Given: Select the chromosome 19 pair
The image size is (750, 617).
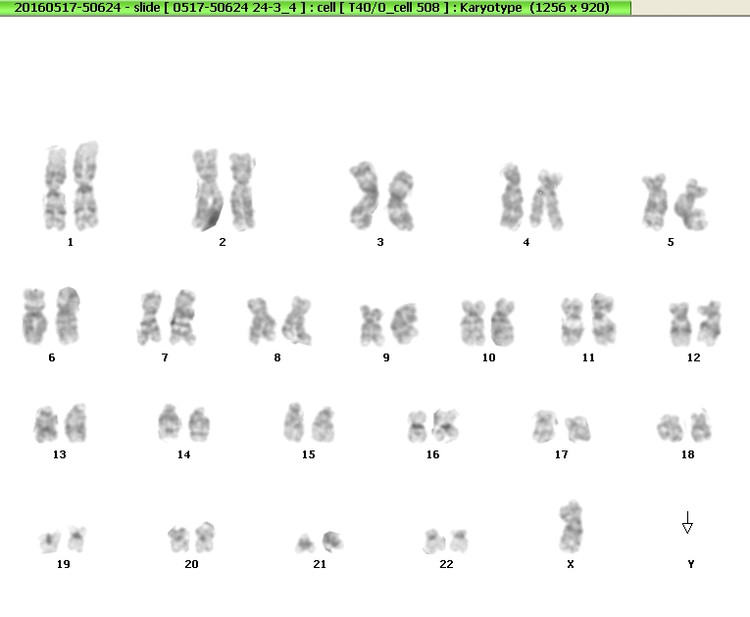Looking at the screenshot, I should coord(63,539).
